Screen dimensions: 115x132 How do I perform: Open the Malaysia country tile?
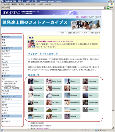click(x=54, y=95)
